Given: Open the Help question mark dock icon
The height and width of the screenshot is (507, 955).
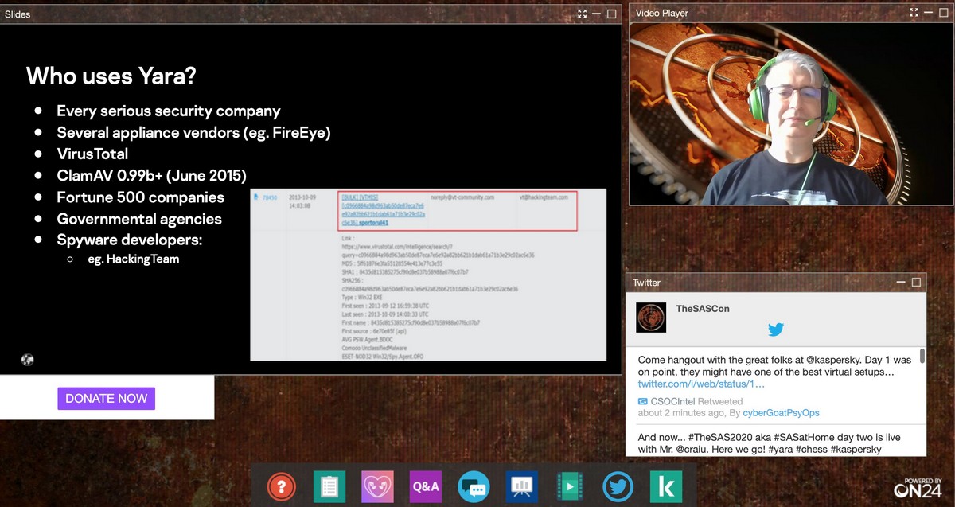Looking at the screenshot, I should point(282,486).
